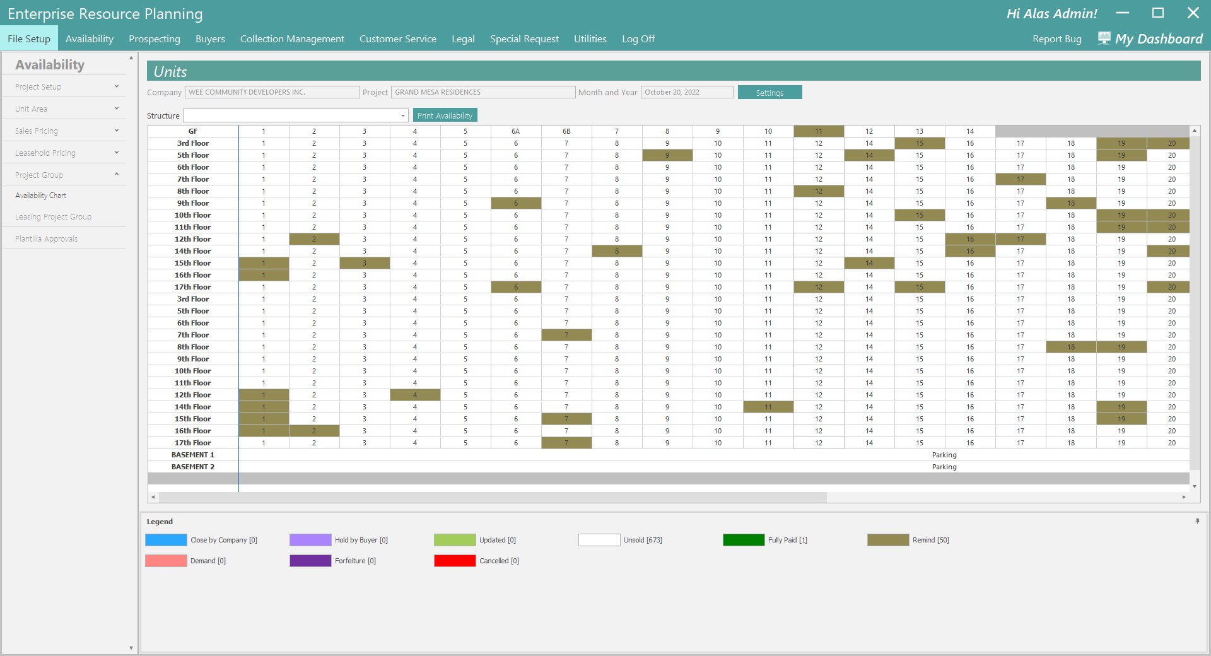Click the Hold by Buyer purple swatch
Screen dimensions: 1211x656
[310, 540]
